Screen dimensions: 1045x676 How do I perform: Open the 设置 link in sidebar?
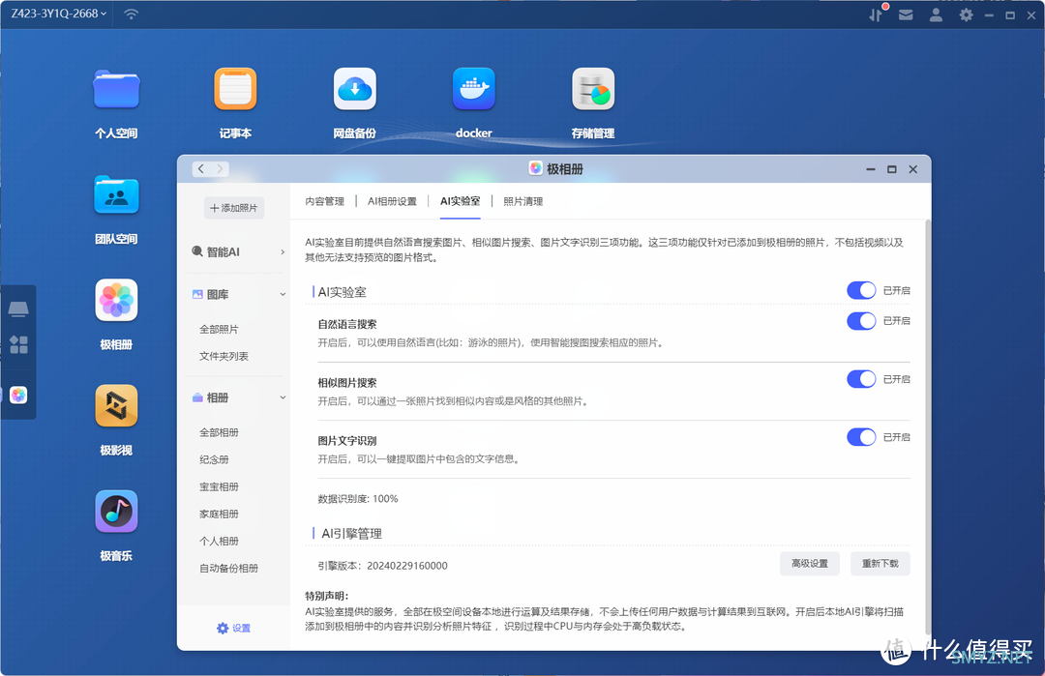pos(241,628)
